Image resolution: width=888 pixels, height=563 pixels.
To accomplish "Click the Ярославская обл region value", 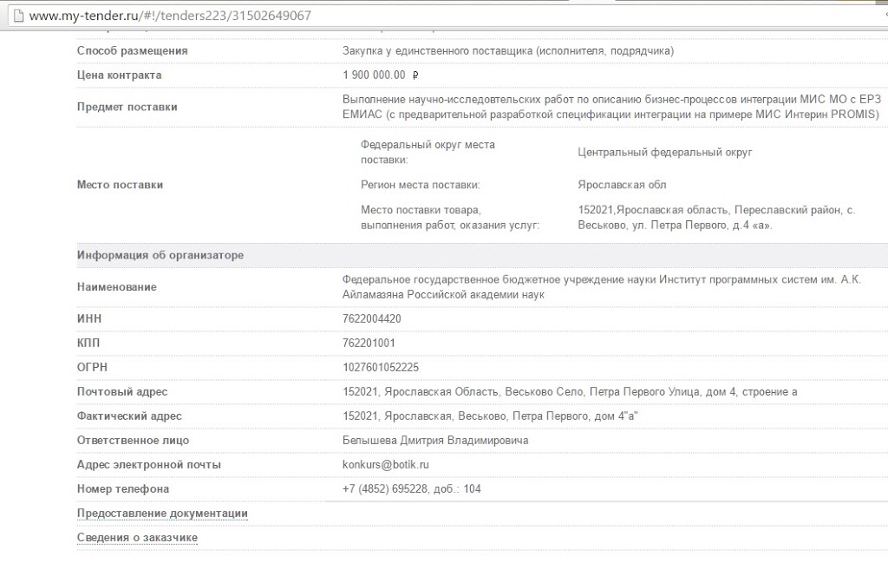I will click(622, 186).
